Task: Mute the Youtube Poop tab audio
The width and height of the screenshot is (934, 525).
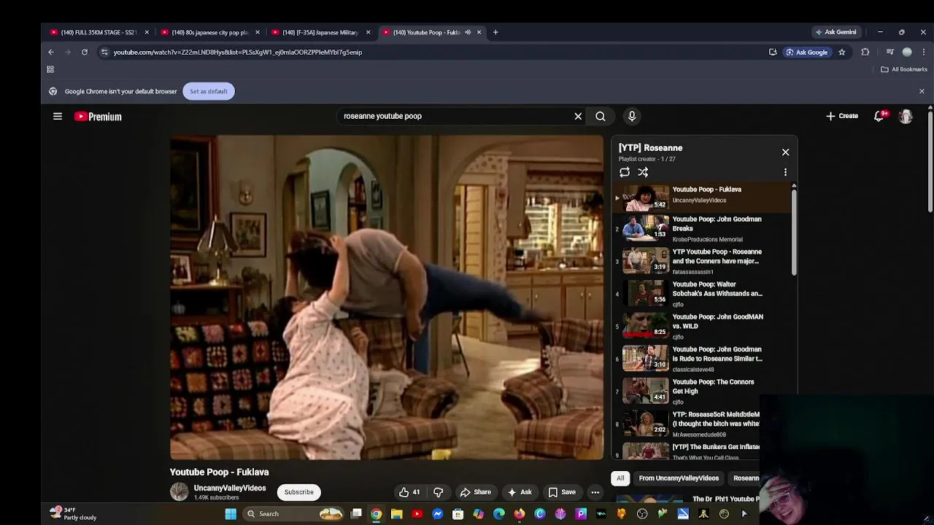Action: 468,32
